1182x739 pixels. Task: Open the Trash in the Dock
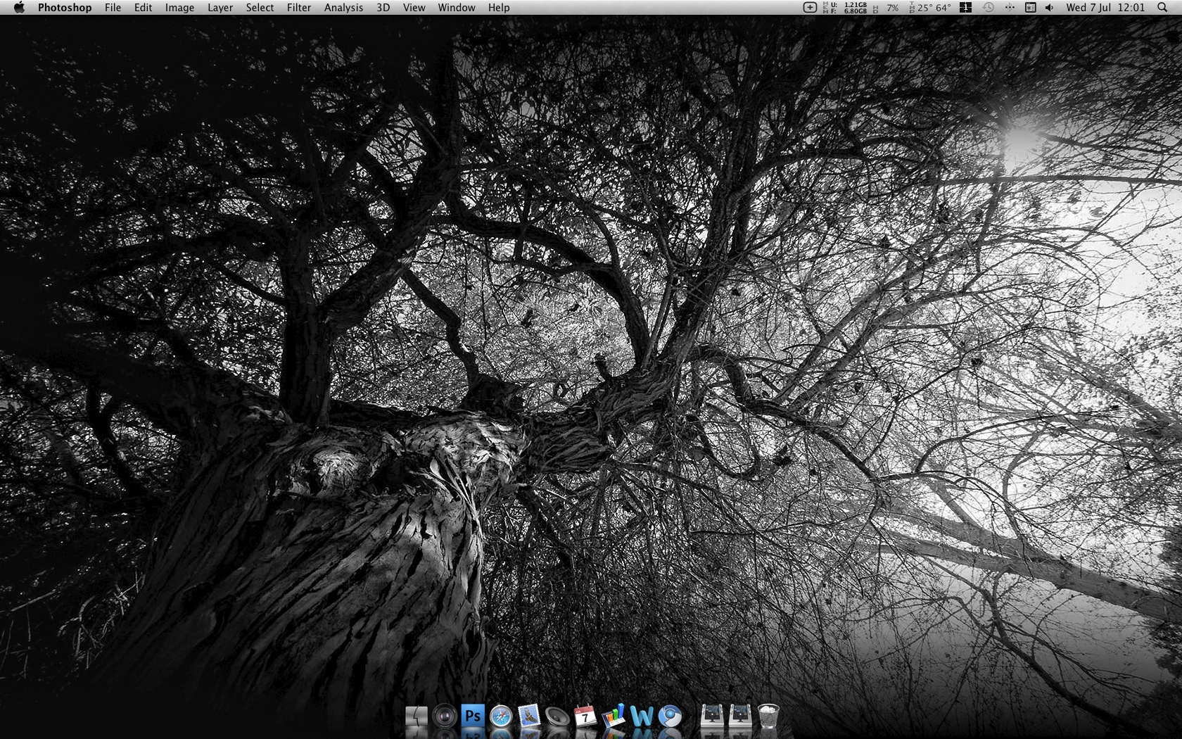pos(768,716)
